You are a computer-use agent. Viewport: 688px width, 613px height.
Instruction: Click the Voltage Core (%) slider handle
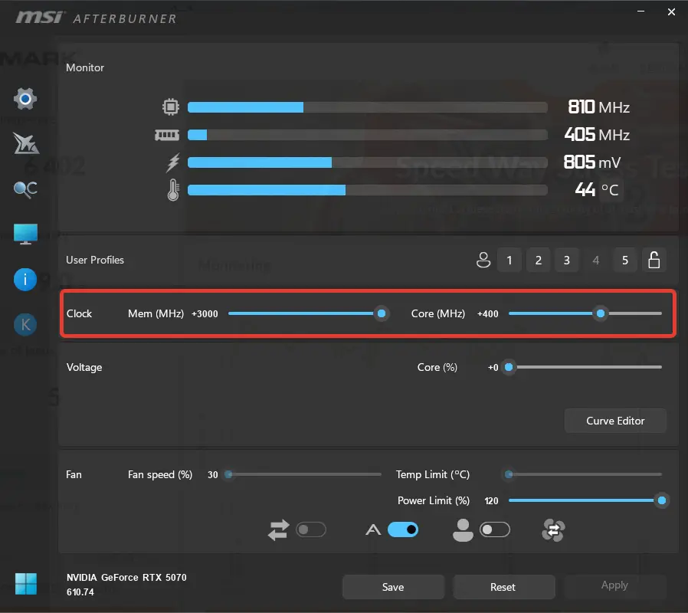coord(509,367)
